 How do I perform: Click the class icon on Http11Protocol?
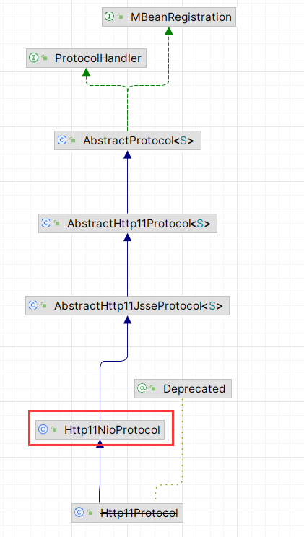click(79, 512)
